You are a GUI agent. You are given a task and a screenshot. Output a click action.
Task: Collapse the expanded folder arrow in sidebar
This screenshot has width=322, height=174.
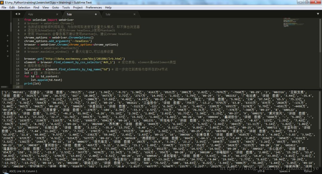pos(8,56)
